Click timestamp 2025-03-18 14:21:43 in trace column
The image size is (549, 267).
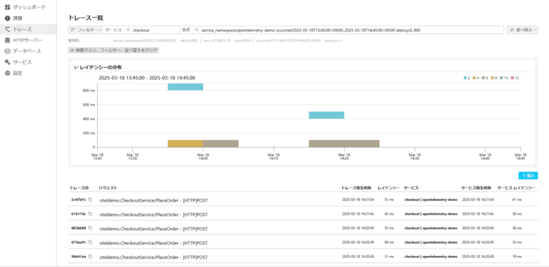pos(358,213)
